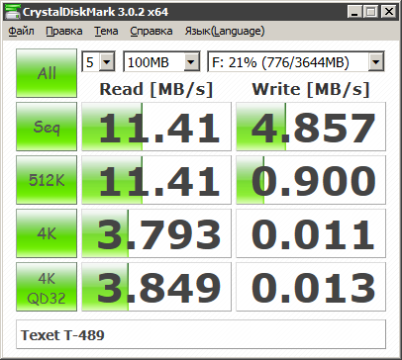402x360 pixels.
Task: Select the 512K write value 0.900
Action: (x=311, y=180)
